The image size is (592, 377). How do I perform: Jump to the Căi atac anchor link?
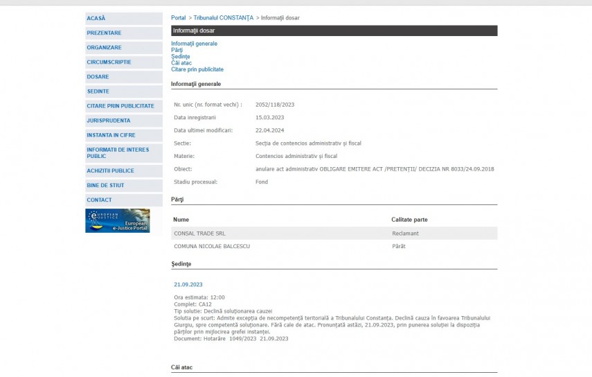181,62
